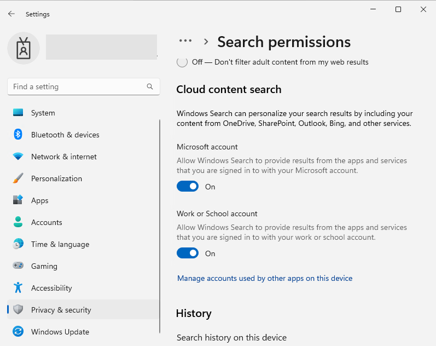Click the 'Microsoft account' label
Image resolution: width=436 pixels, height=346 pixels.
point(207,147)
